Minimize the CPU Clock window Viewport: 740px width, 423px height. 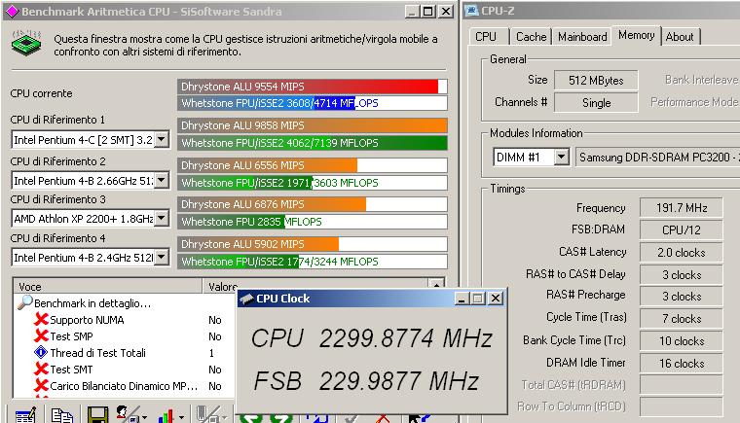point(462,298)
